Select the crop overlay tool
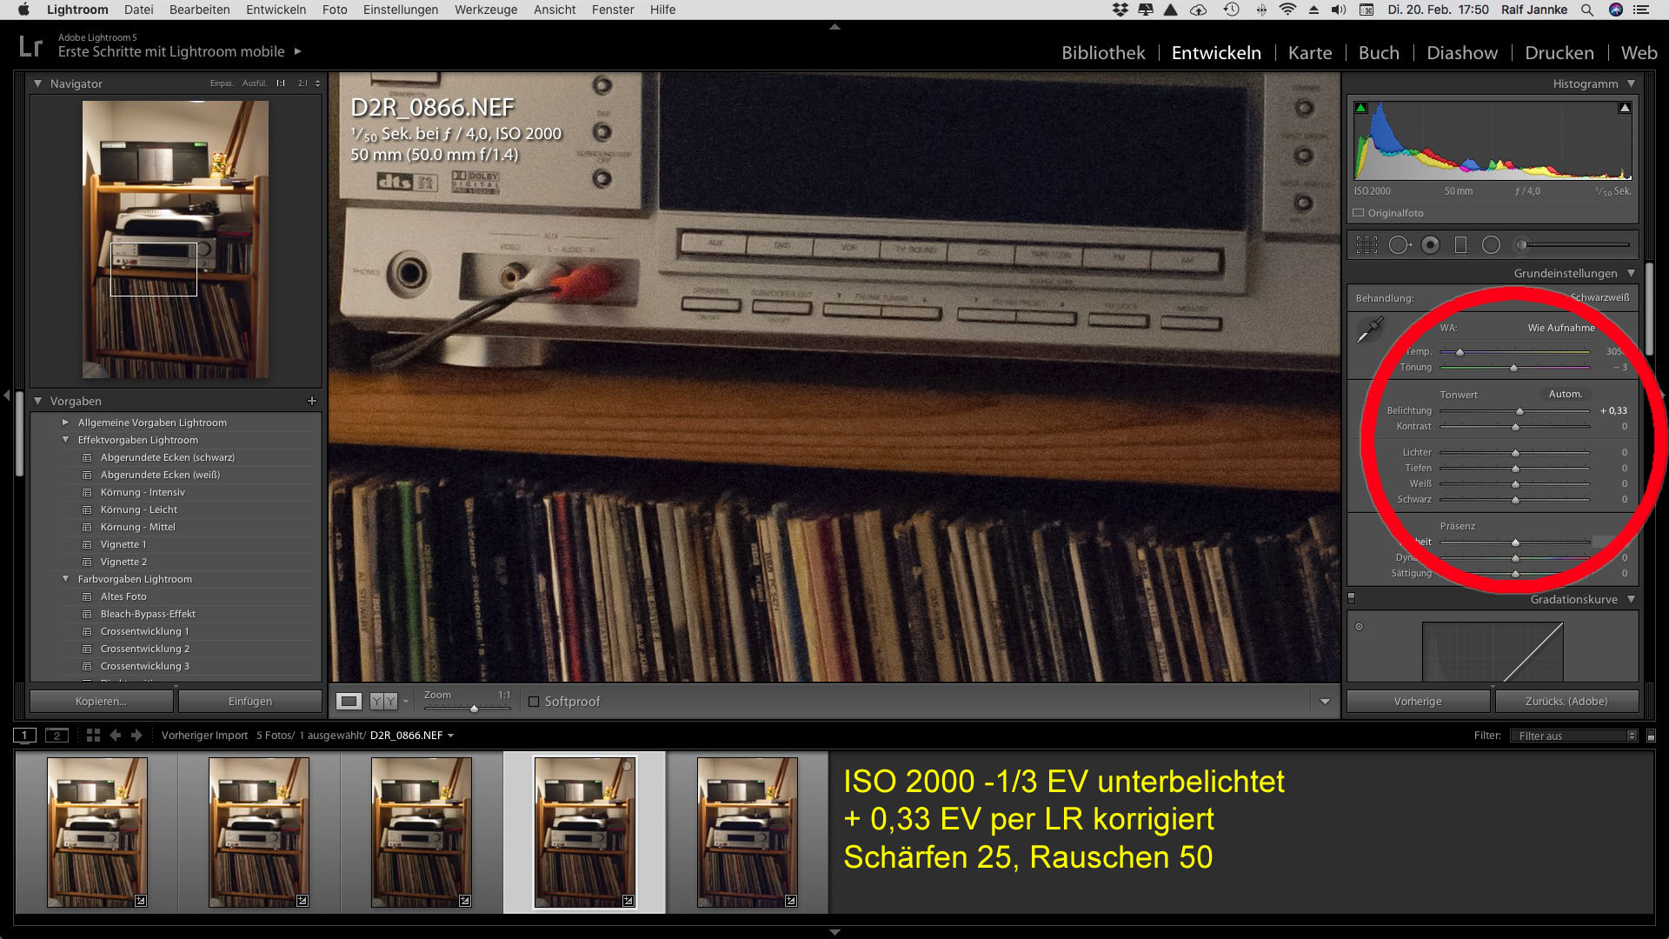 click(x=1366, y=245)
